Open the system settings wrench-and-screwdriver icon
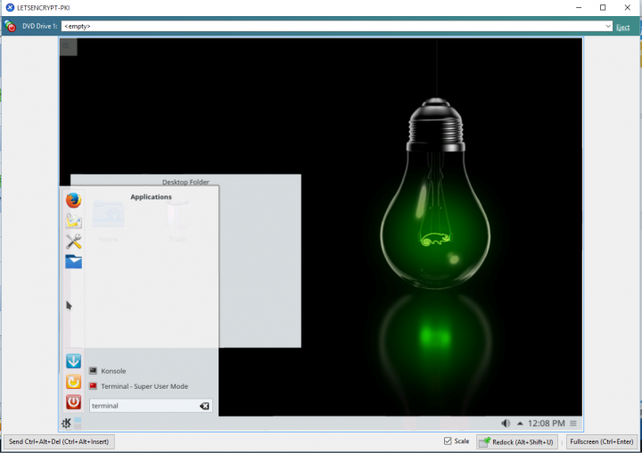Viewport: 642px width, 453px height. click(73, 241)
